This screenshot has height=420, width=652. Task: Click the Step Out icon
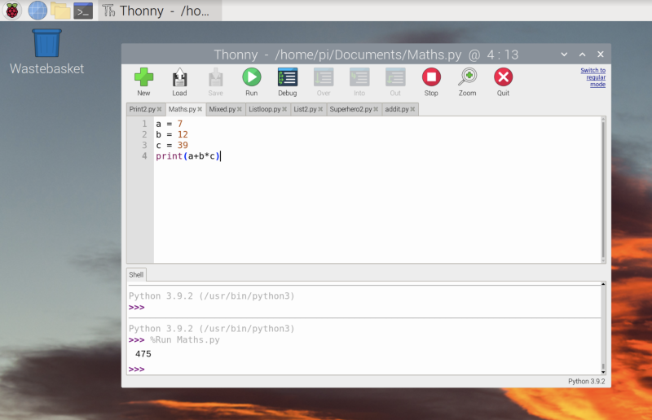coord(395,77)
